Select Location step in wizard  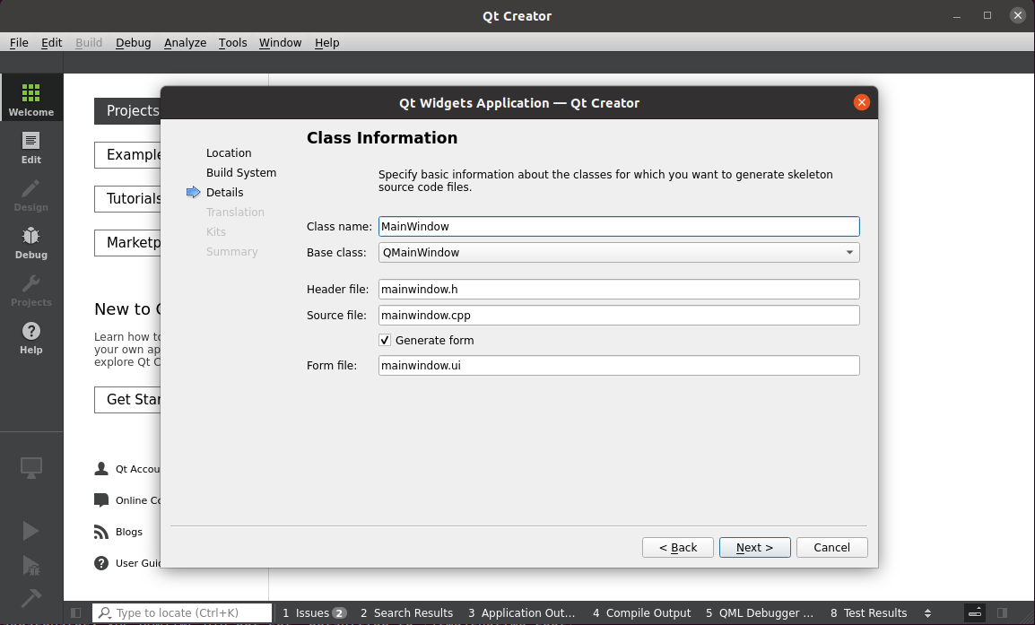click(x=229, y=152)
